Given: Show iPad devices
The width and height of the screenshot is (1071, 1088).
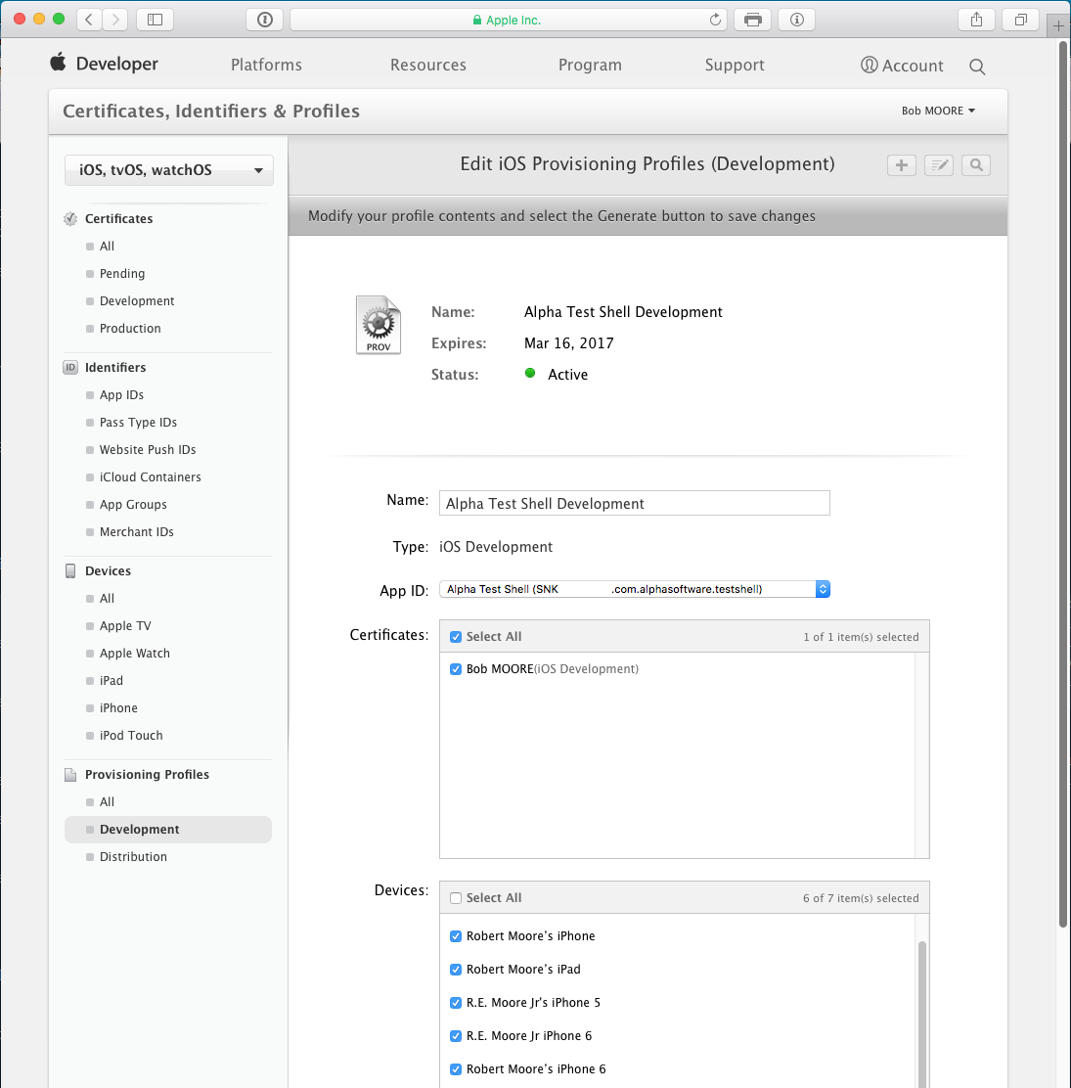Looking at the screenshot, I should pos(111,681).
